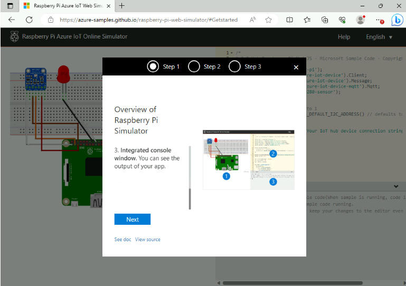Open the Read aloud icon in address bar

pyautogui.click(x=252, y=20)
